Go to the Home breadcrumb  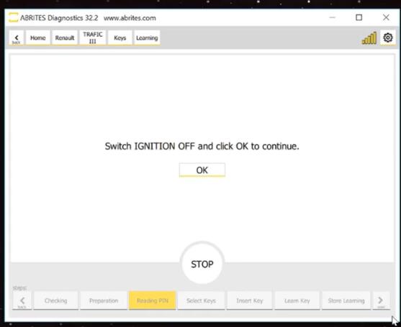38,38
